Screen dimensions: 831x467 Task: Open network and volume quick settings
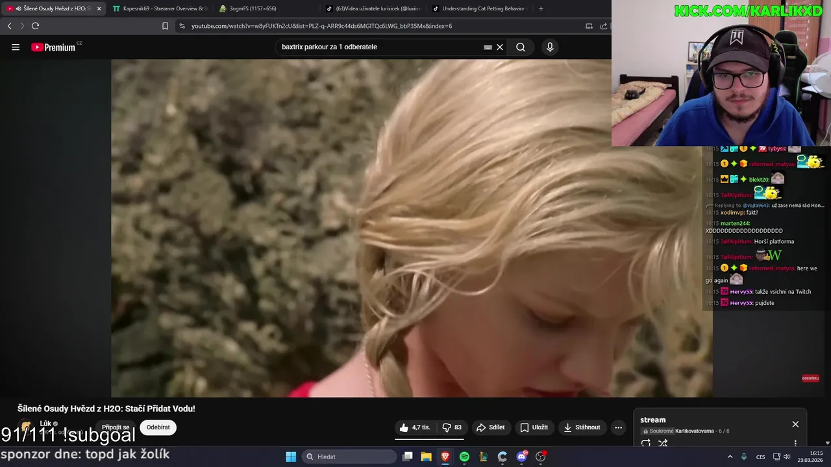[x=780, y=457]
